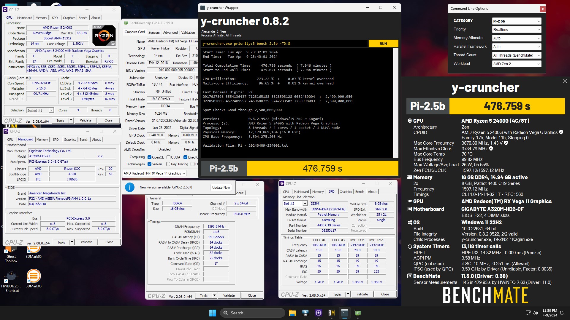Open GPU selector dropdown in GPU-Z

pos(155,173)
